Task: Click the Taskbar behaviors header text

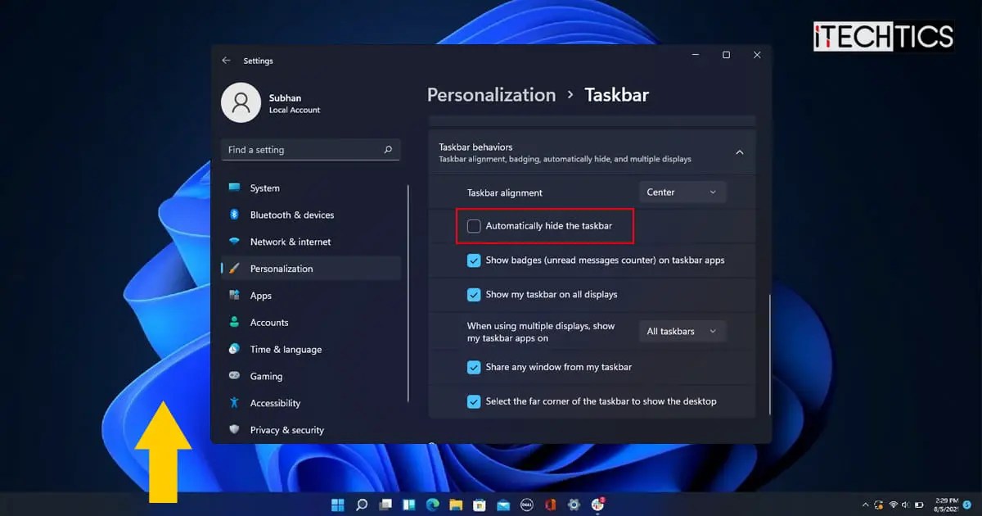Action: click(475, 147)
